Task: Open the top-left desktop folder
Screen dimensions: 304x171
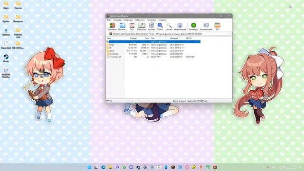Action: pyautogui.click(x=6, y=5)
